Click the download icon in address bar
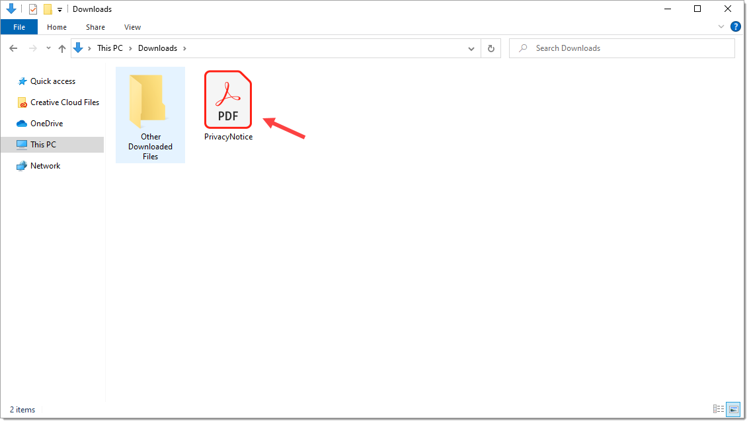Screen dimensions: 749x423 tap(79, 48)
